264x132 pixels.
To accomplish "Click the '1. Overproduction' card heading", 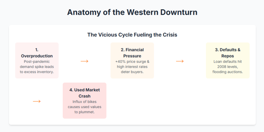I will (x=37, y=53).
